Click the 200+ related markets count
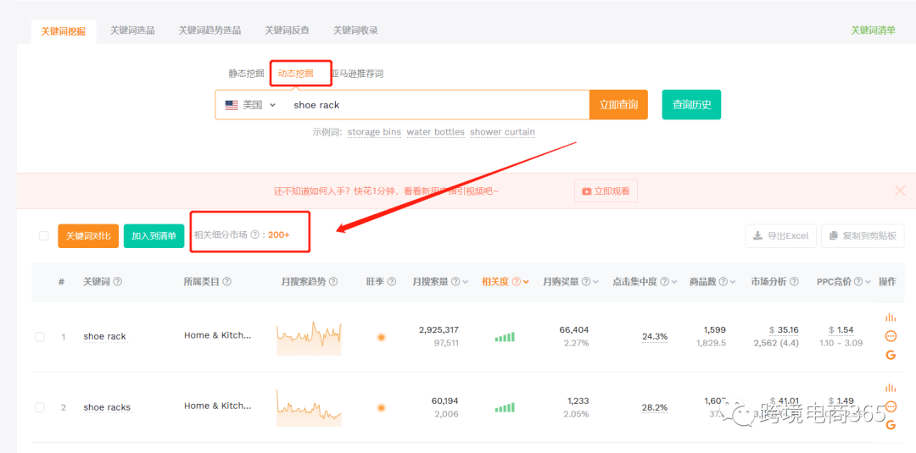The width and height of the screenshot is (916, 453). pyautogui.click(x=279, y=235)
